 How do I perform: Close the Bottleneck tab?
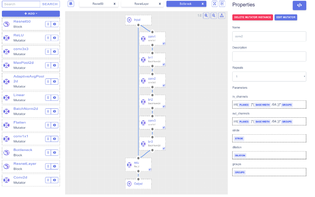coord(203,4)
